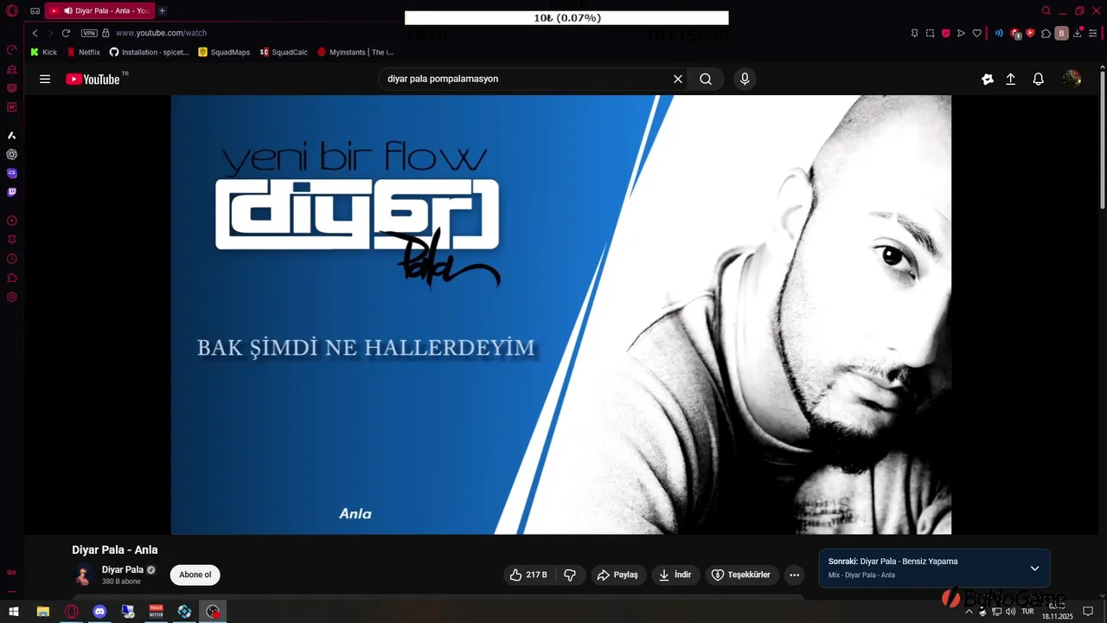
Task: Open the YouTube account avatar menu
Action: pyautogui.click(x=1072, y=79)
